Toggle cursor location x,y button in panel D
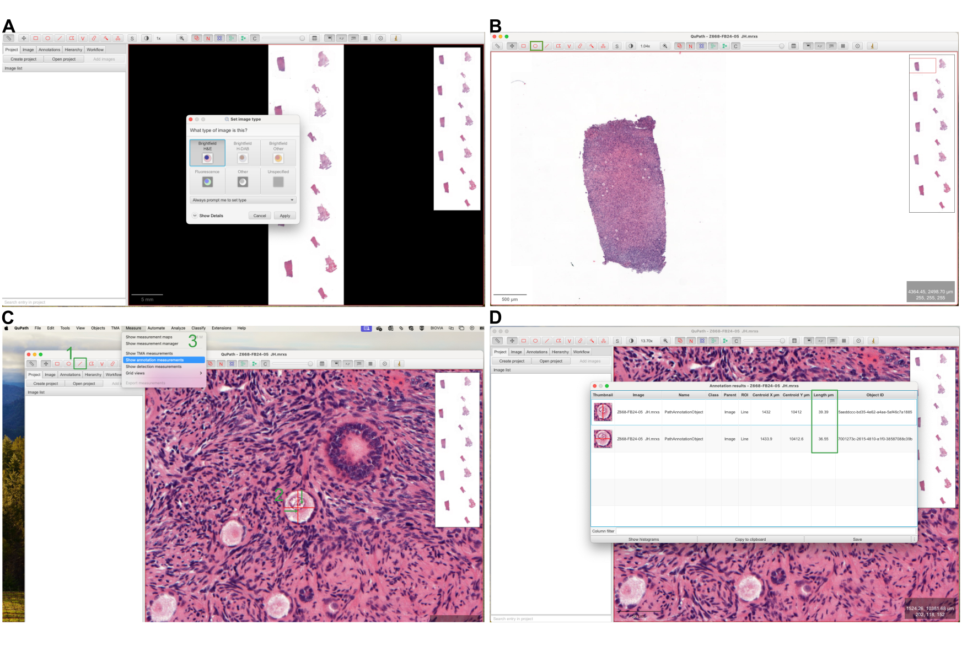 pyautogui.click(x=821, y=341)
